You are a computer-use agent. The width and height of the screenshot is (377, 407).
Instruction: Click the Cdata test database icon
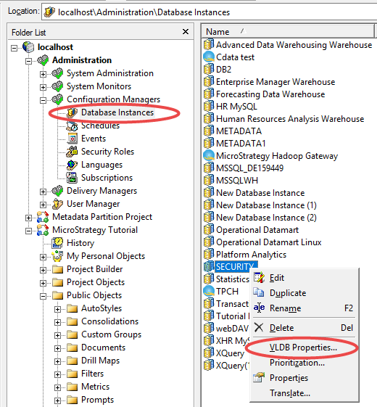pyautogui.click(x=209, y=57)
